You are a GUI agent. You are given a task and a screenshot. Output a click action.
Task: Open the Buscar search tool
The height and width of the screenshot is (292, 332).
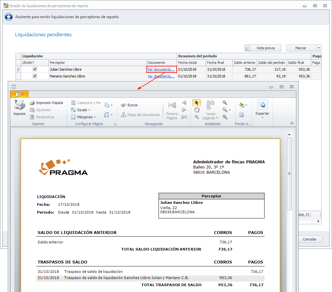(x=130, y=105)
